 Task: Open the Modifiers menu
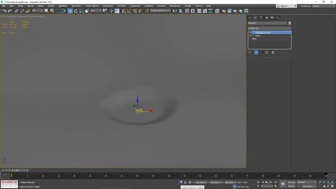63,6
